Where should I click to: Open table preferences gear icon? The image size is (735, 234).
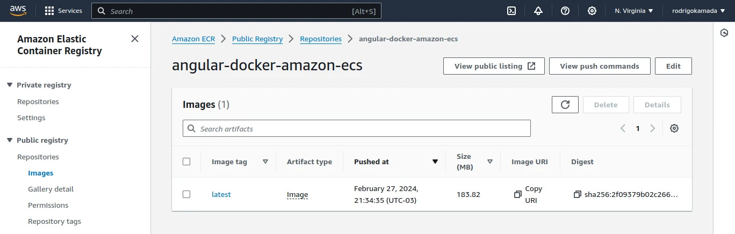[x=674, y=128]
